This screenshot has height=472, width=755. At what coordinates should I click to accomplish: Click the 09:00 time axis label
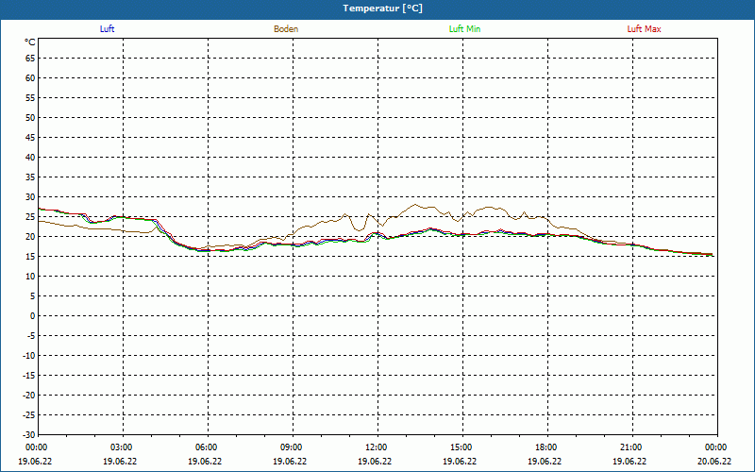[x=294, y=447]
